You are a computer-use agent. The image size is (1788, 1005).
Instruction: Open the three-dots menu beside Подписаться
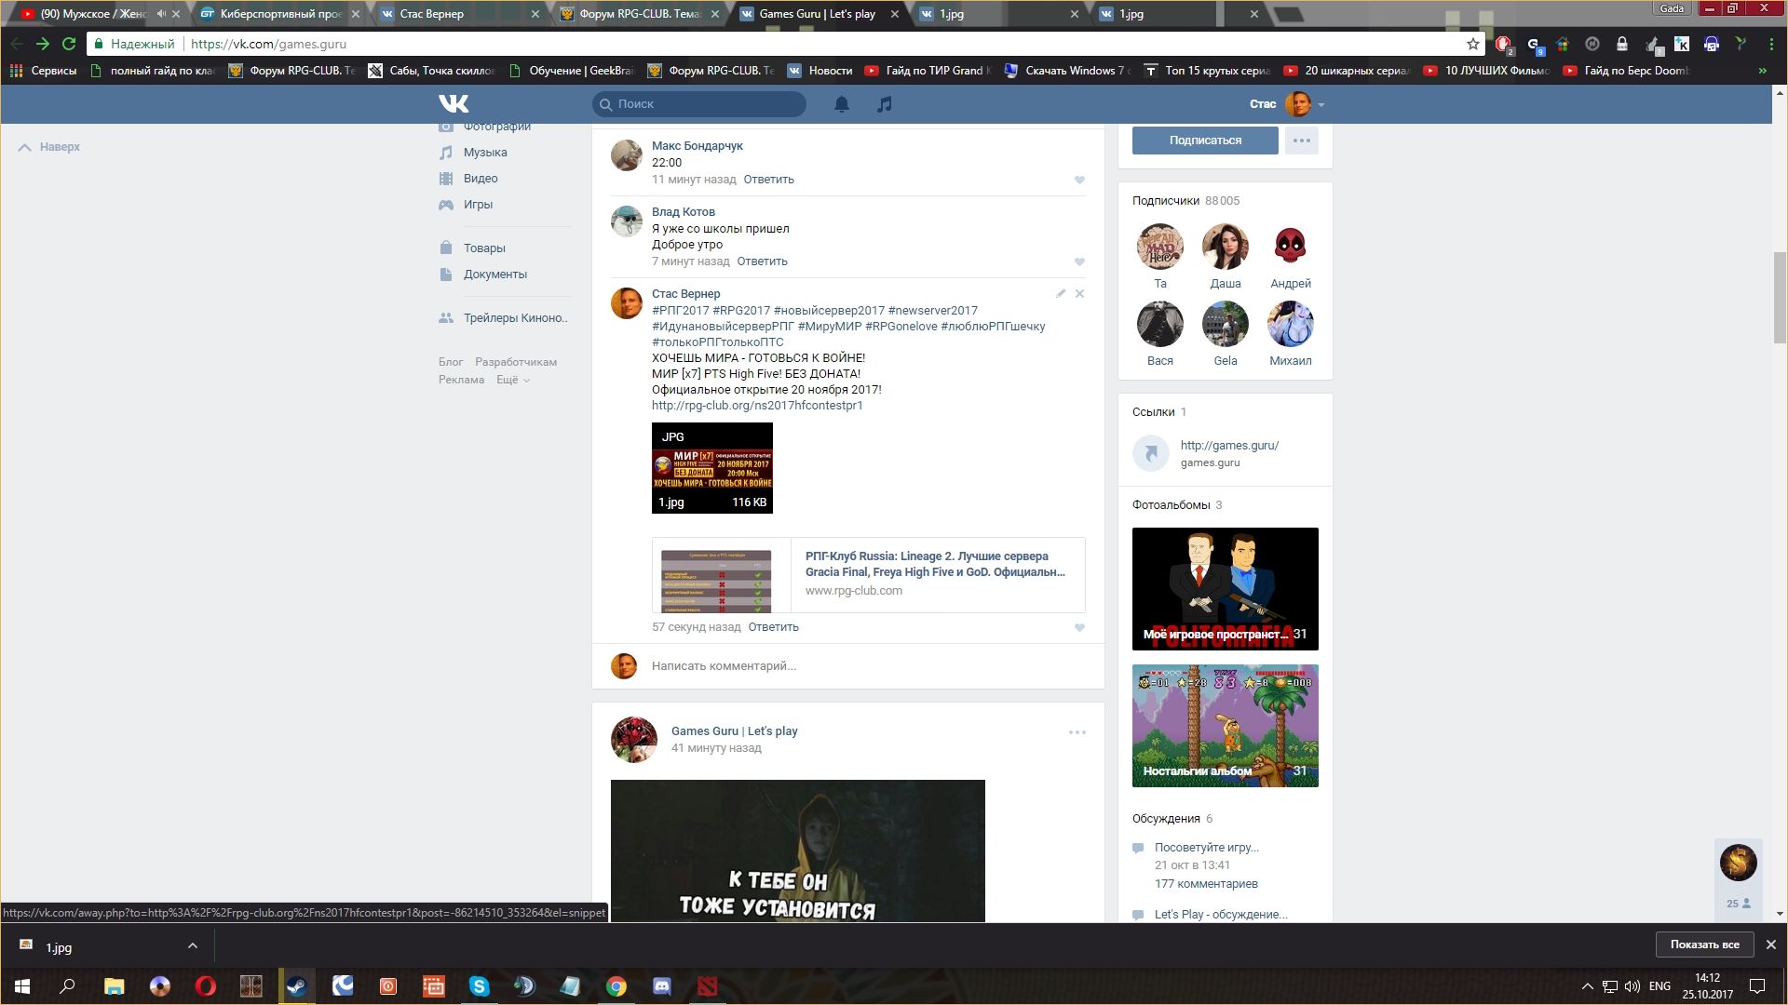[1301, 141]
